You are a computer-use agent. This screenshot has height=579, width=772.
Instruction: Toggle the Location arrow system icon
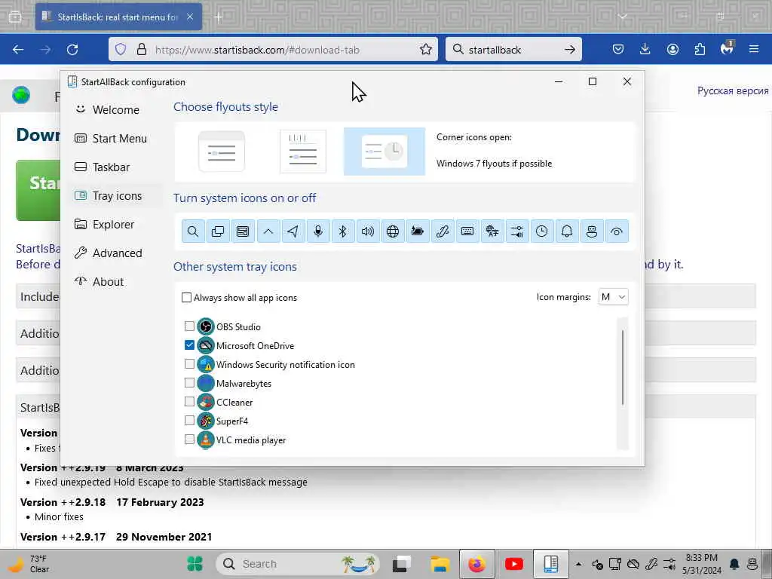(x=293, y=231)
